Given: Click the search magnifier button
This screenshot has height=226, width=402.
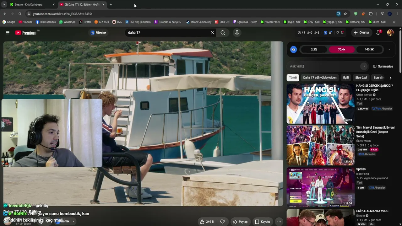Looking at the screenshot, I should (x=223, y=33).
